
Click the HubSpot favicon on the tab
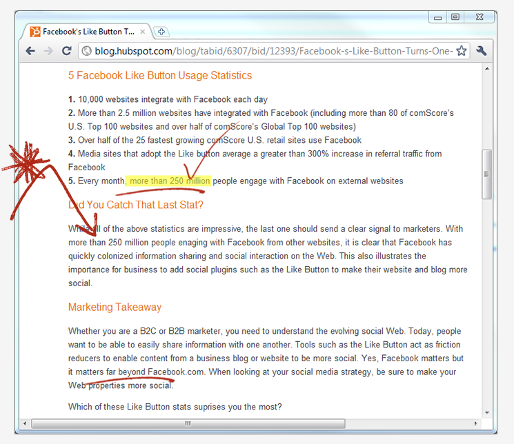coord(35,32)
